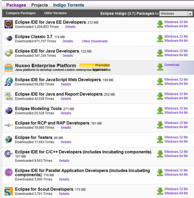Click the Eclipse Modeling Tools icon
The image size is (194, 198).
[x=9, y=111]
